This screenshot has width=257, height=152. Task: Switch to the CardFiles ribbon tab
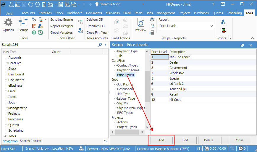(45, 13)
